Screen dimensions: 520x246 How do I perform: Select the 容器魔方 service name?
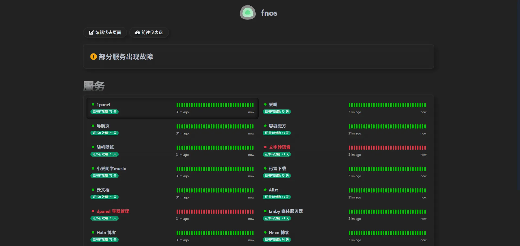click(277, 126)
